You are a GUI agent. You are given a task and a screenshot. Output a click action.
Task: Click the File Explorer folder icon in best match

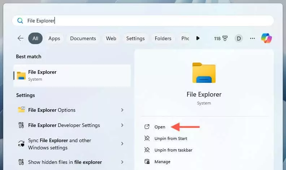21,76
